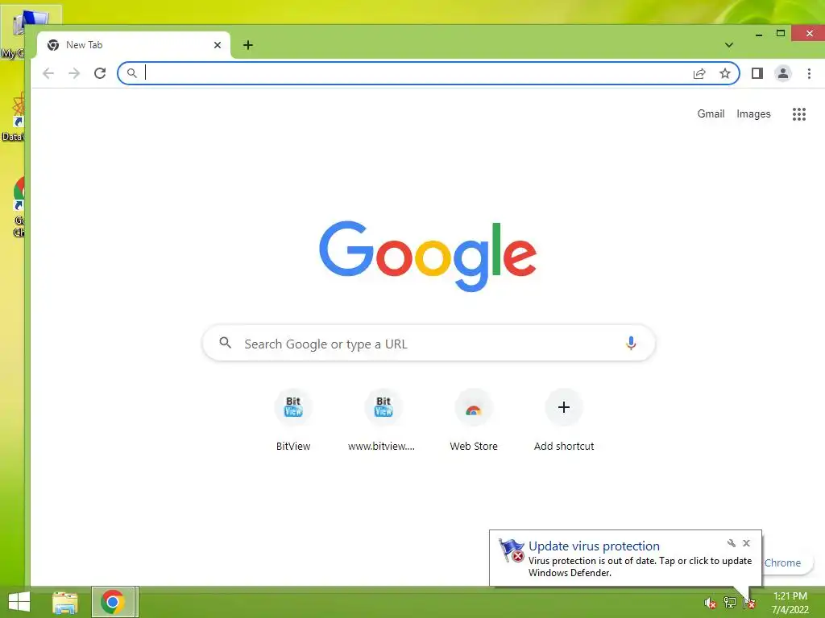This screenshot has height=618, width=825.
Task: Reload the current page
Action: pos(100,73)
